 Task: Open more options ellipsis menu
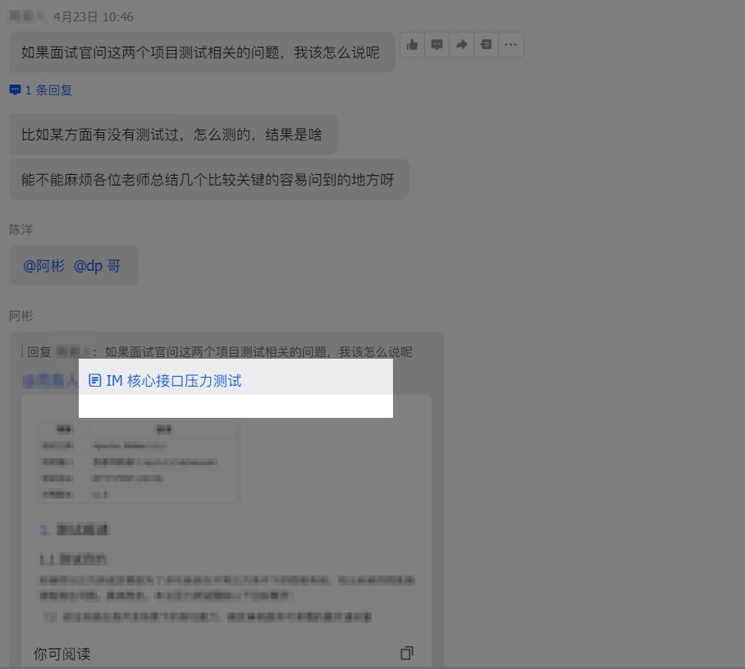pos(511,44)
